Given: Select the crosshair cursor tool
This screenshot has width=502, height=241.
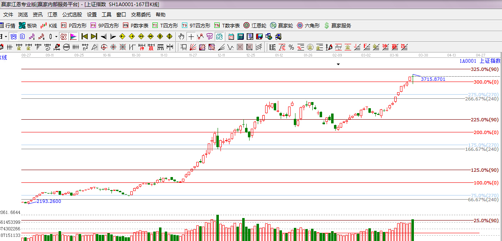Looking at the screenshot, I should pyautogui.click(x=191, y=36).
